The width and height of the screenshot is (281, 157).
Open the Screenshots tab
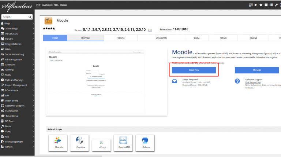(161, 38)
